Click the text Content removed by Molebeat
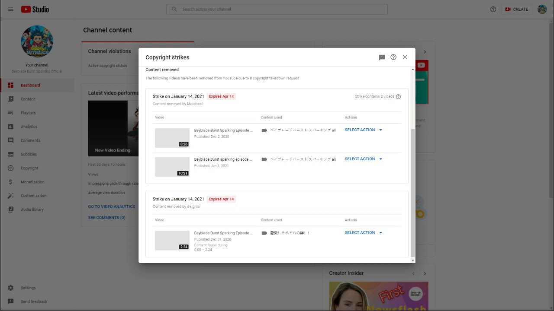Viewport: 554px width, 311px height. tap(177, 104)
